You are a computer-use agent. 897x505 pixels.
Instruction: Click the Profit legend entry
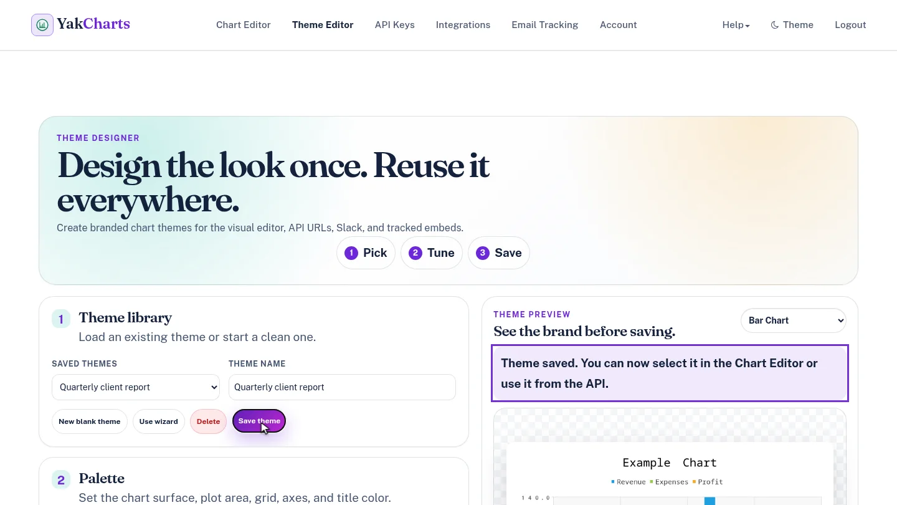pyautogui.click(x=708, y=482)
